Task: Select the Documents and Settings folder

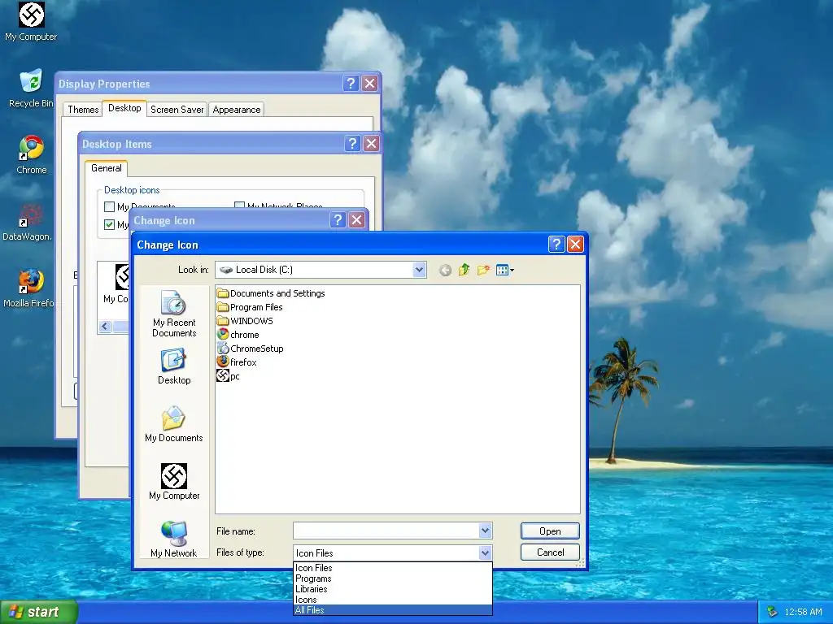Action: click(271, 293)
